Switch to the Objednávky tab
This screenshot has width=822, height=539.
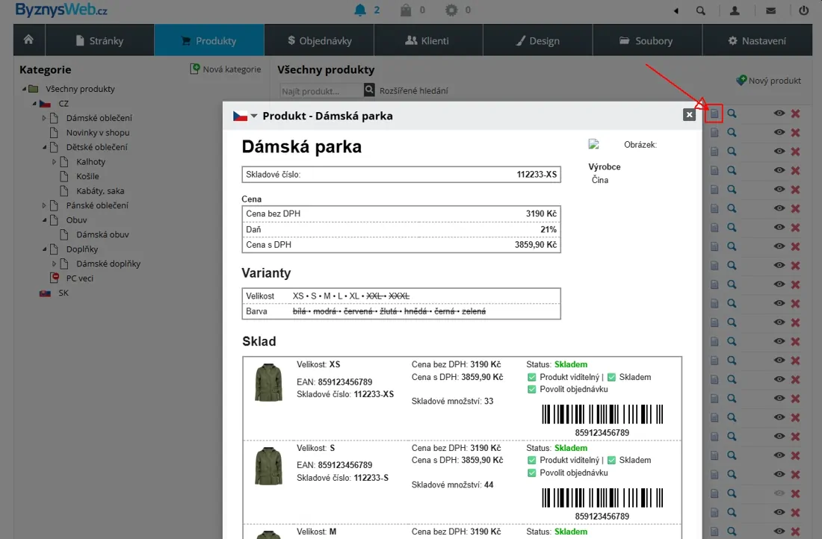[319, 40]
